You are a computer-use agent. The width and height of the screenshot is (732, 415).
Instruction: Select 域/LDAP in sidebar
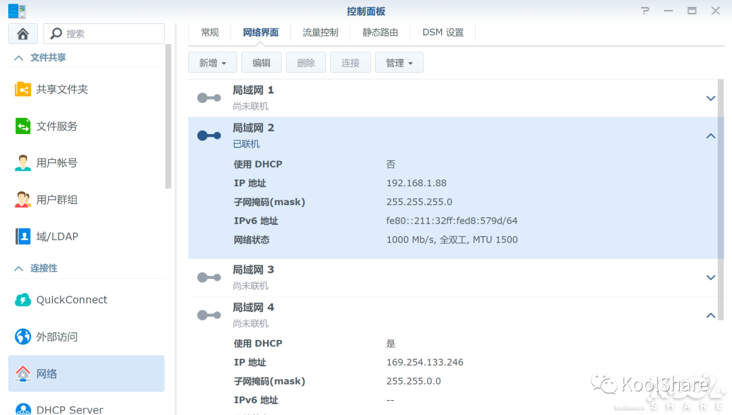tap(58, 236)
